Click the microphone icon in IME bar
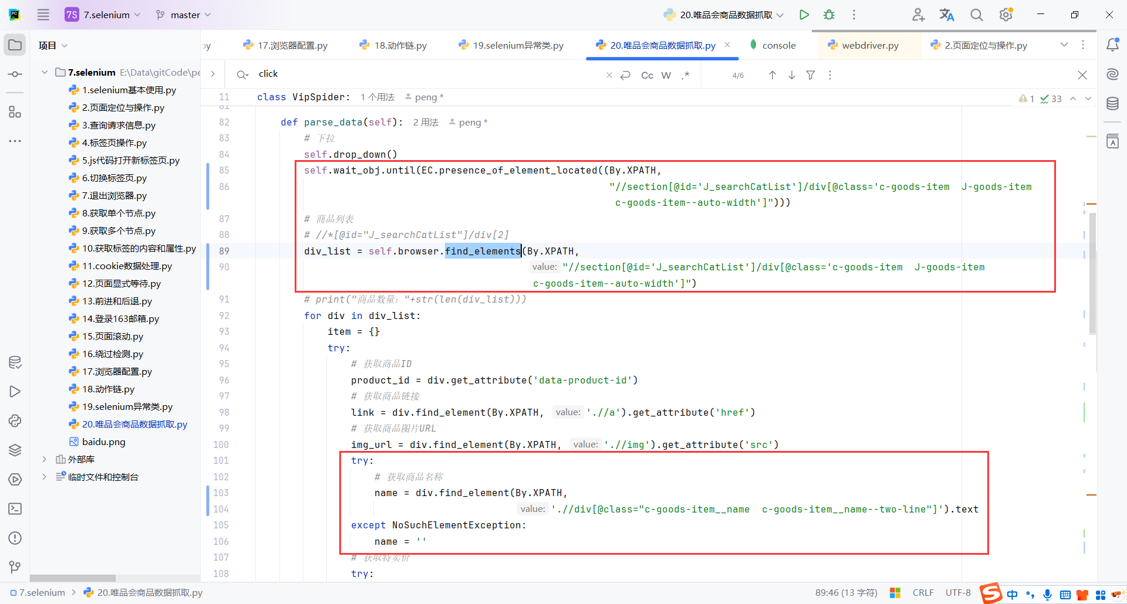This screenshot has width=1127, height=604. tap(1047, 595)
